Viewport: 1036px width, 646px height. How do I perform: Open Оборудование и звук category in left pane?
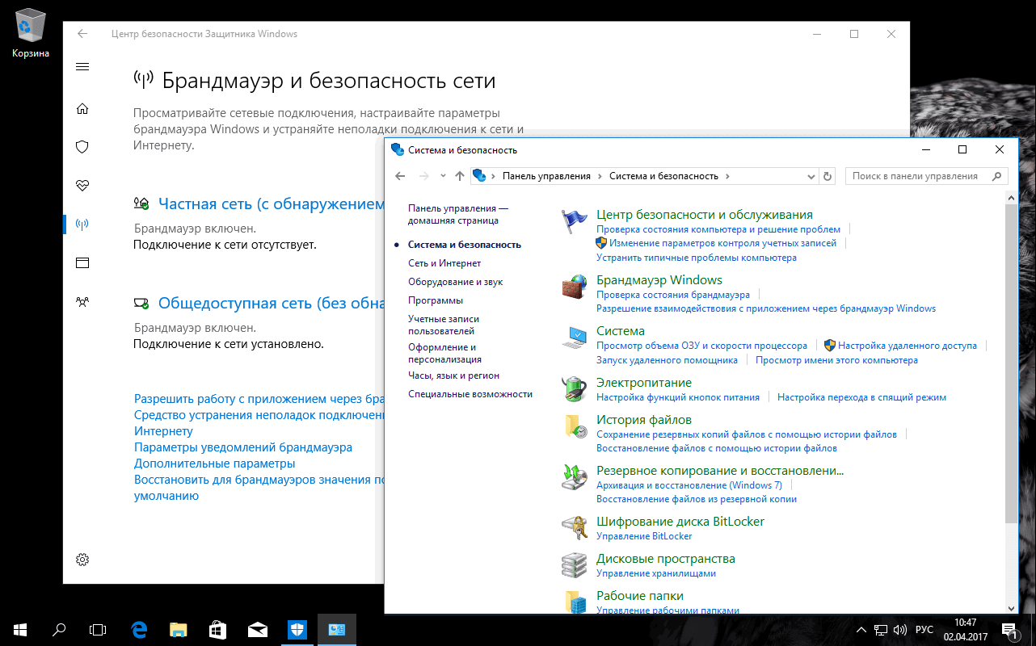pyautogui.click(x=456, y=282)
